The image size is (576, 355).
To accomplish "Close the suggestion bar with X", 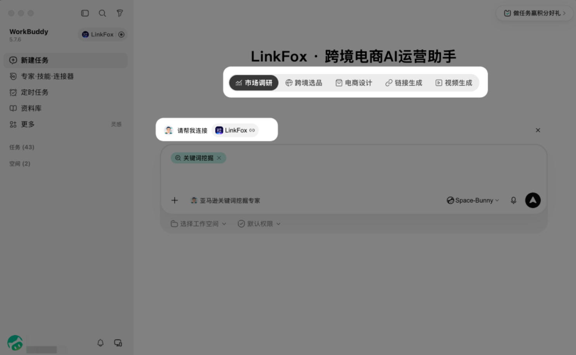I will point(538,130).
